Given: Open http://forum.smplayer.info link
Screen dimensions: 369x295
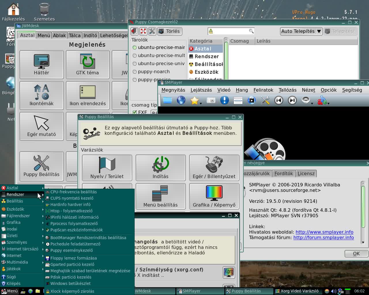Looking at the screenshot, I should coord(323,237).
